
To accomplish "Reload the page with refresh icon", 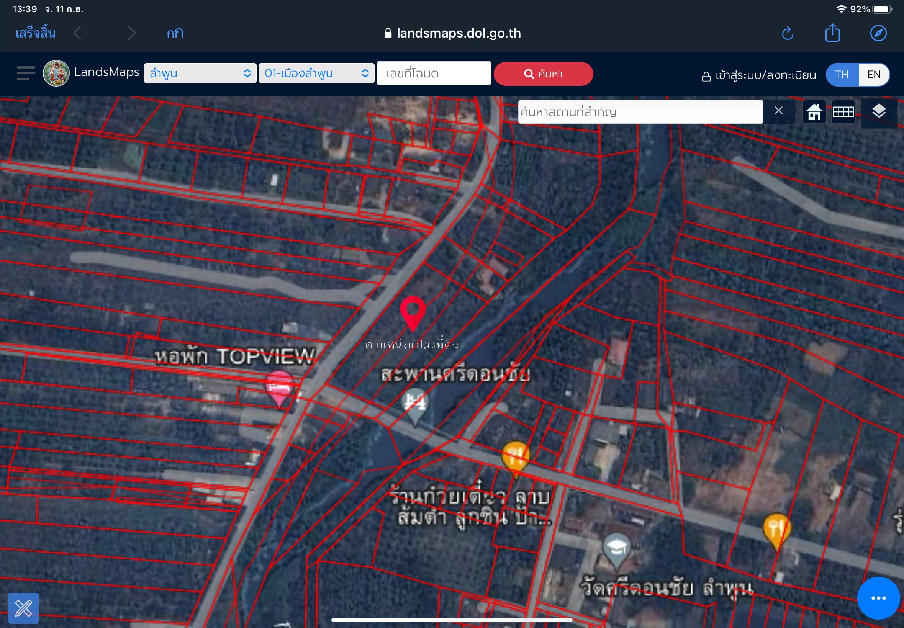I will pos(788,33).
